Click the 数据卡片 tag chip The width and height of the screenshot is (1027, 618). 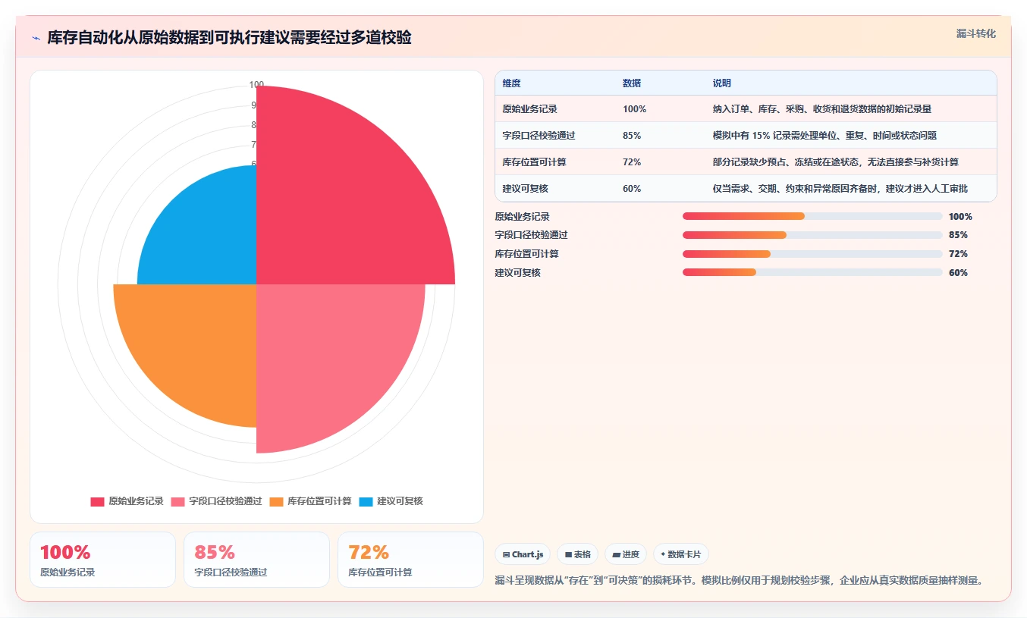click(x=681, y=554)
